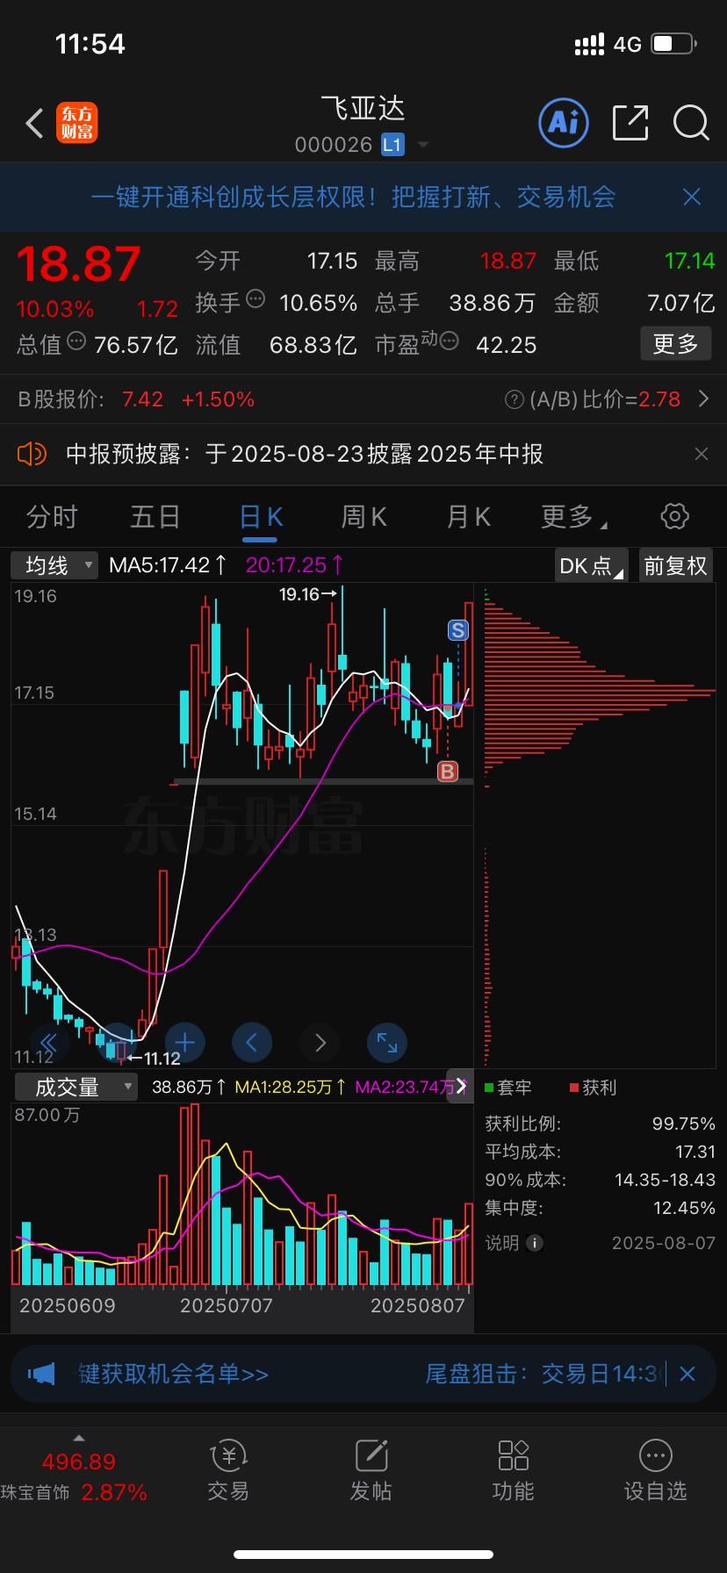Tap the current price 18.87
Viewport: 727px width, 1573px height.
[x=79, y=264]
